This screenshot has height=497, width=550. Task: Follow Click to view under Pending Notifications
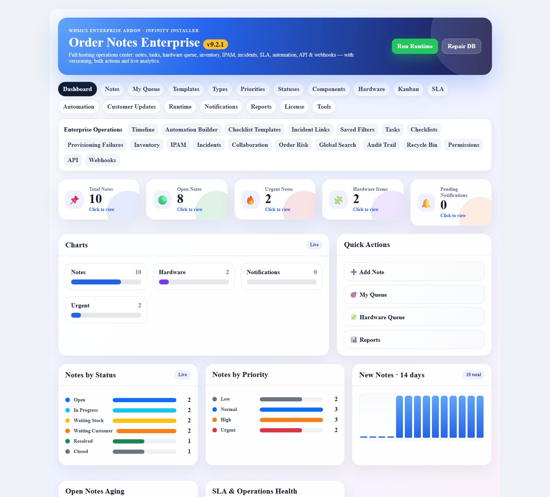pos(453,216)
